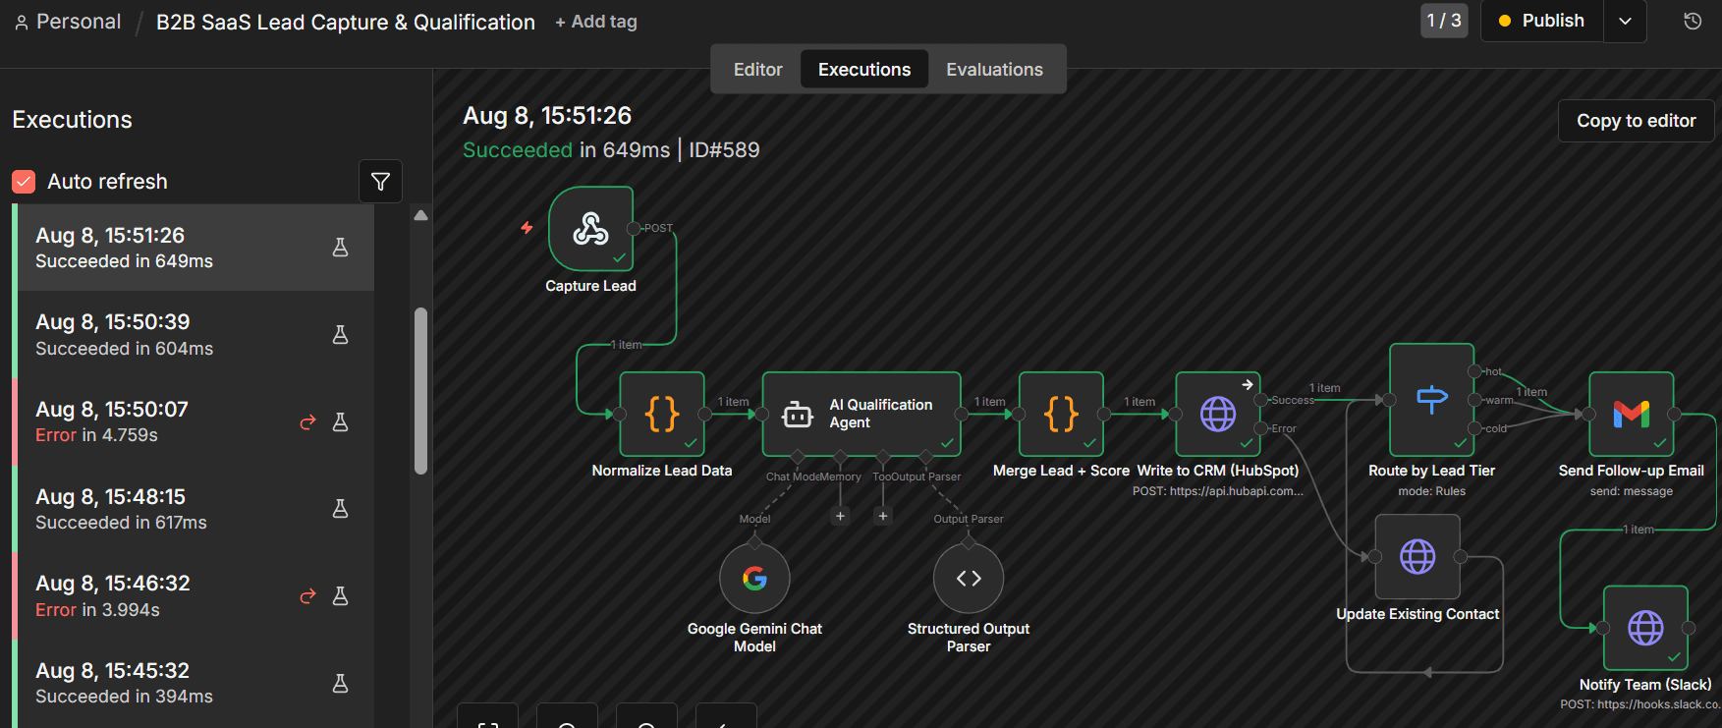Image resolution: width=1722 pixels, height=728 pixels.
Task: Click flask icon for 15:50:07 execution
Action: tap(341, 421)
